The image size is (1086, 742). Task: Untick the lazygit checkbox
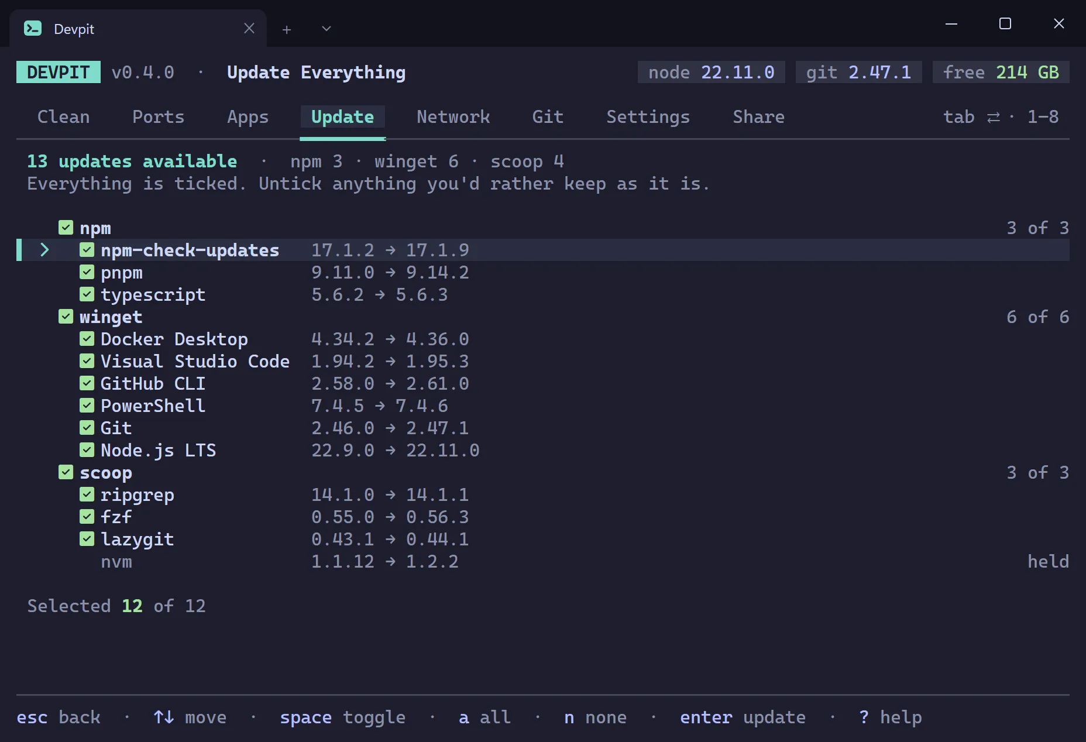(x=87, y=539)
